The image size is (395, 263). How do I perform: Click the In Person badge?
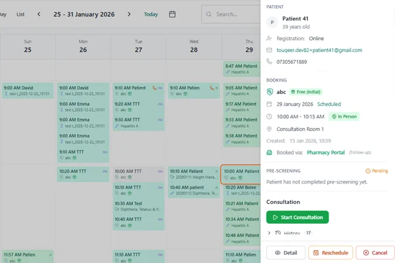point(344,116)
